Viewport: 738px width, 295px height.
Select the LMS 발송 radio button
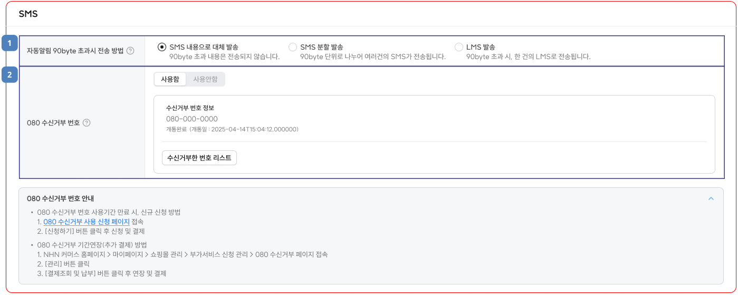459,47
